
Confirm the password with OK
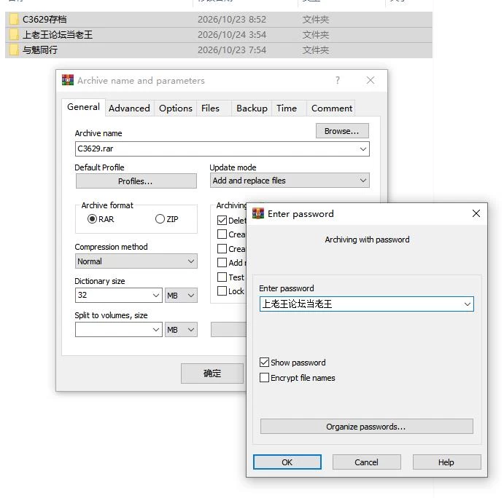point(287,462)
